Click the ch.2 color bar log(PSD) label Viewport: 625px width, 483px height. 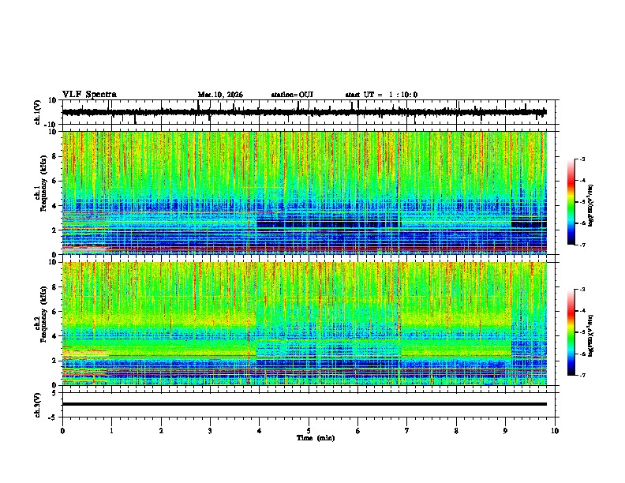click(x=591, y=335)
